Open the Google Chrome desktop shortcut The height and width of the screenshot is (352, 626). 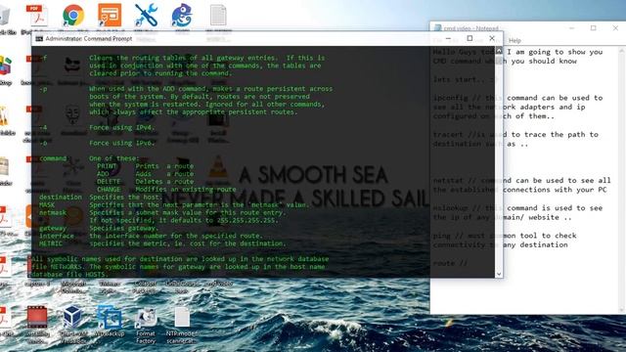[x=73, y=16]
